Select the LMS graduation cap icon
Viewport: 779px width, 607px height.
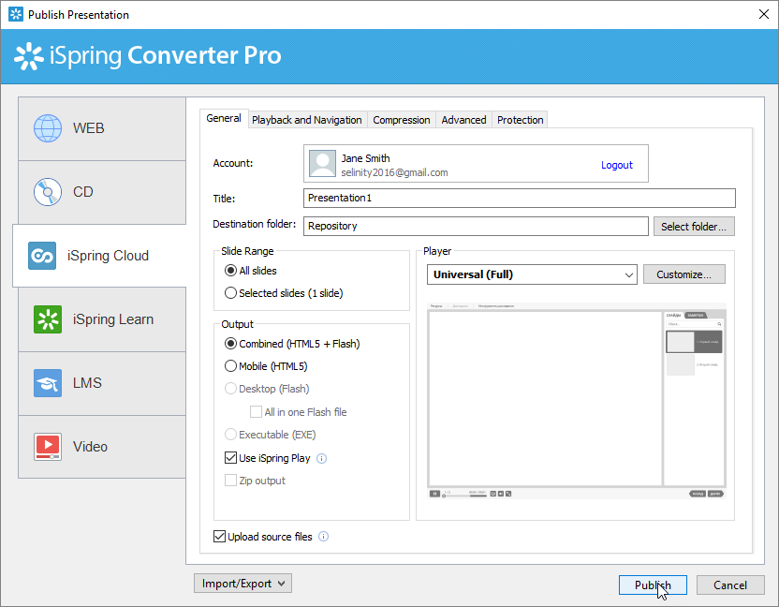48,383
